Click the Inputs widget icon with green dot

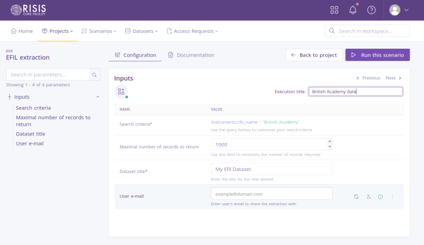tap(121, 92)
